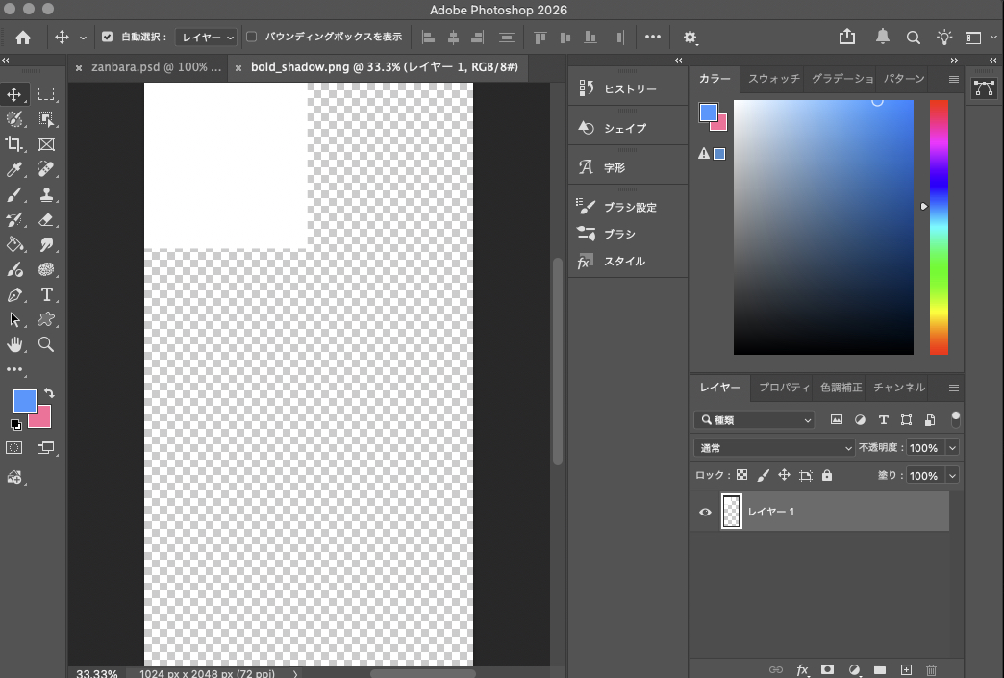Hide レイヤー 1 using the eye icon
This screenshot has width=1004, height=678.
pyautogui.click(x=705, y=513)
